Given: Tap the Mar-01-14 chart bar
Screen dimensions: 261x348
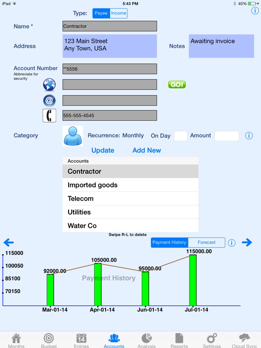Looking at the screenshot, I should coord(50,290).
